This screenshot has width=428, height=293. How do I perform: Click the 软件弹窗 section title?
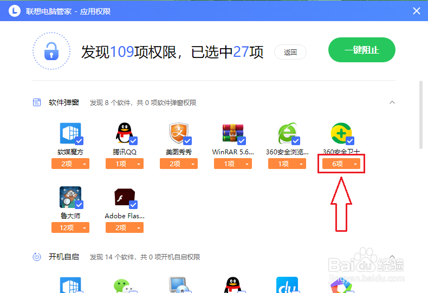coord(64,102)
